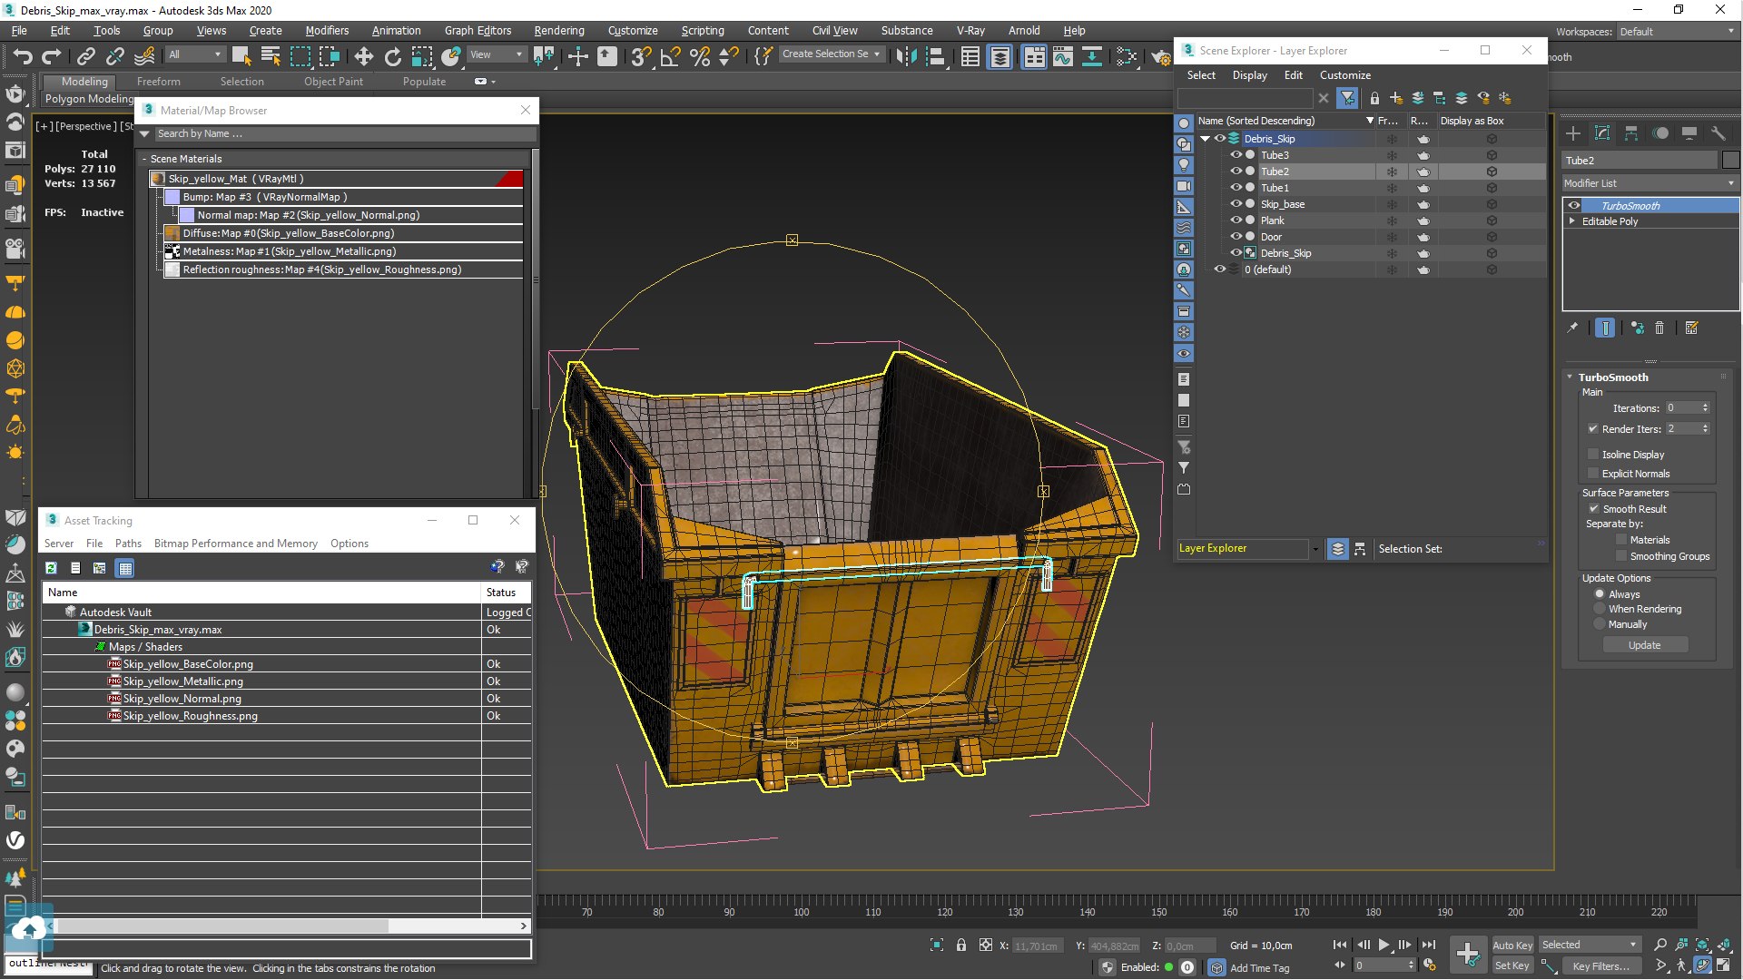Collapse TurboSmooth rollout

(1570, 377)
